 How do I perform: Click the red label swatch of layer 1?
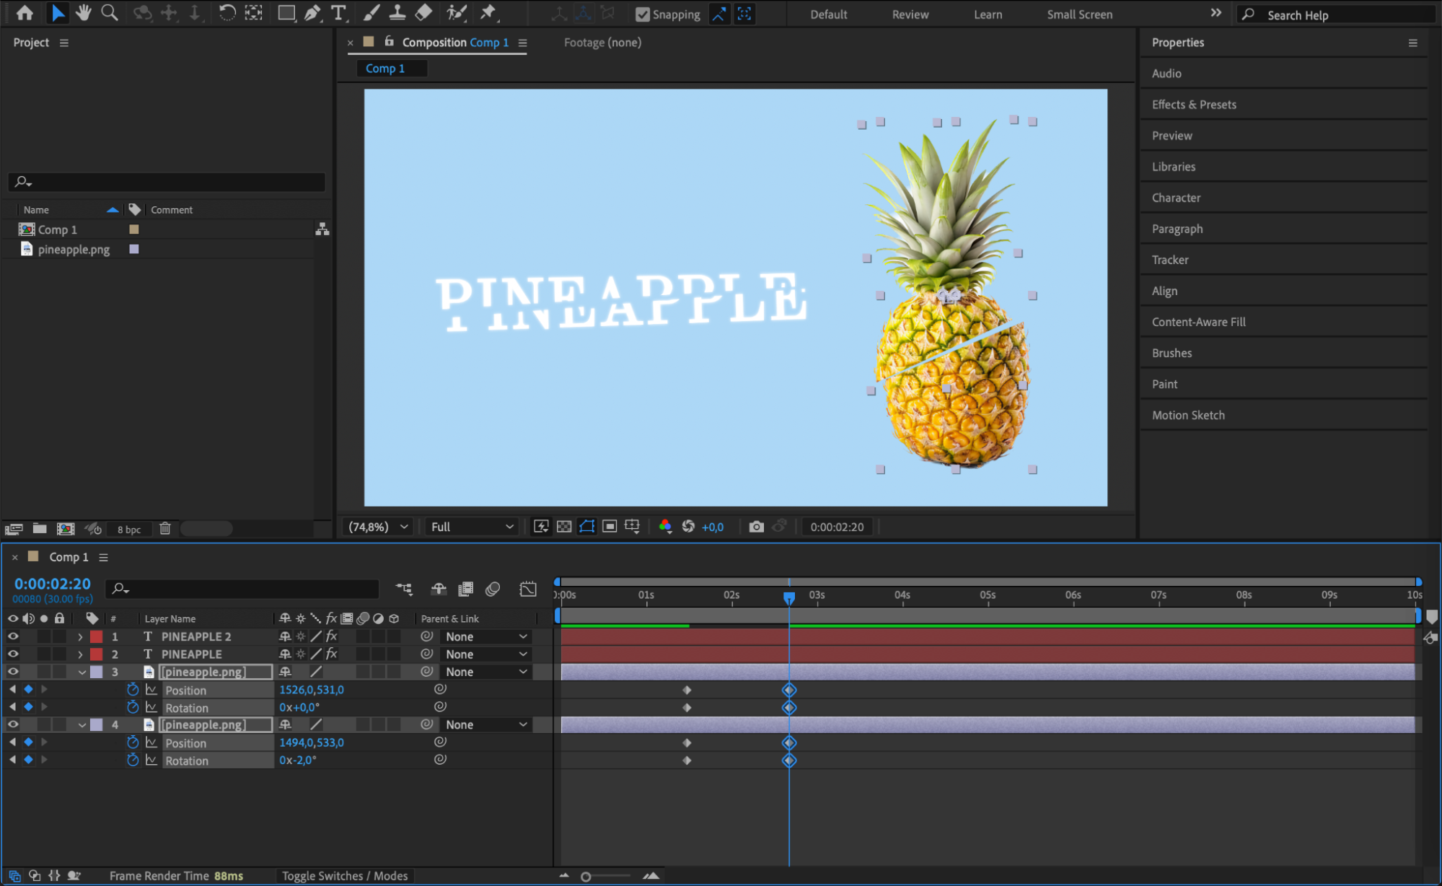click(x=96, y=637)
